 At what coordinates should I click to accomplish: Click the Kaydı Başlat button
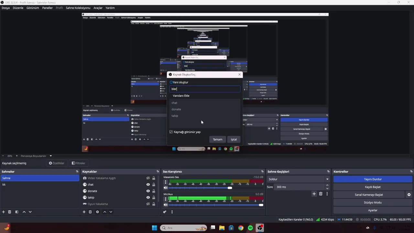click(x=373, y=187)
